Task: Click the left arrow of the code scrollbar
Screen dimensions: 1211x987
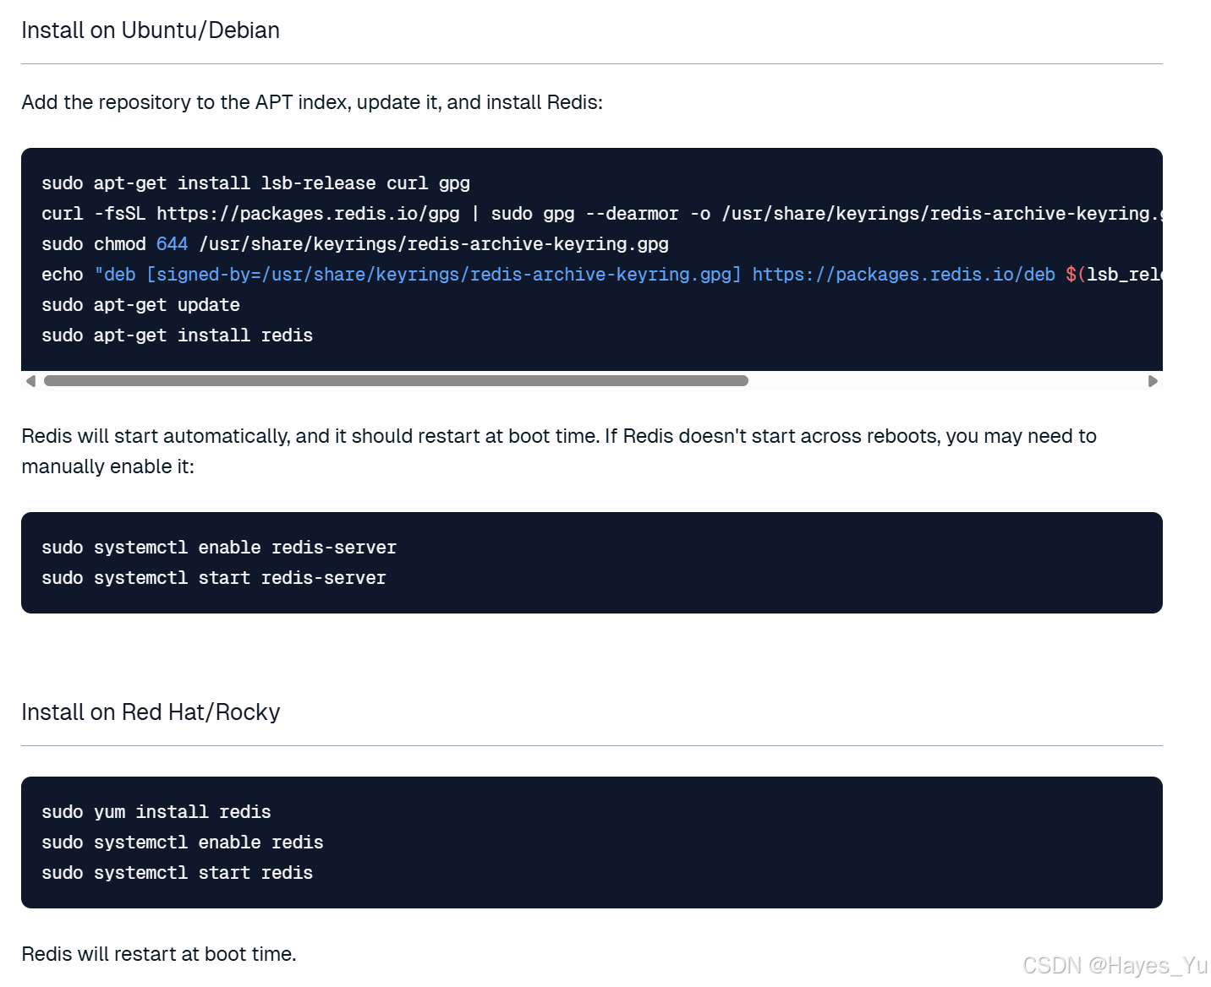Action: click(31, 381)
